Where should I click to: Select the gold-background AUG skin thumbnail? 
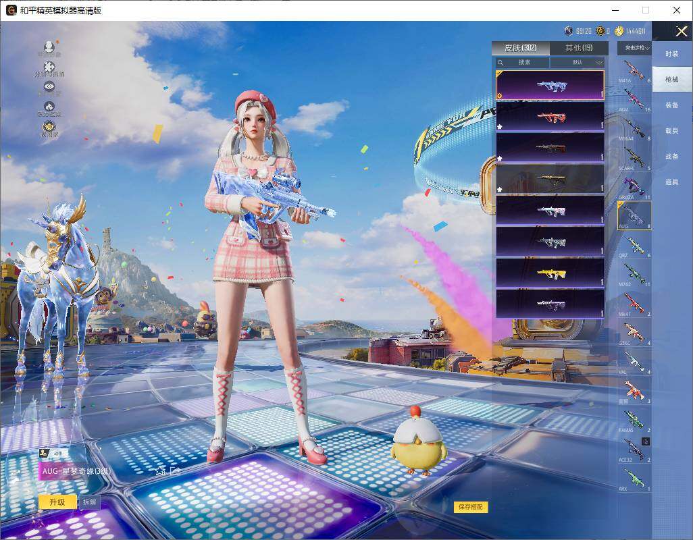pyautogui.click(x=550, y=179)
